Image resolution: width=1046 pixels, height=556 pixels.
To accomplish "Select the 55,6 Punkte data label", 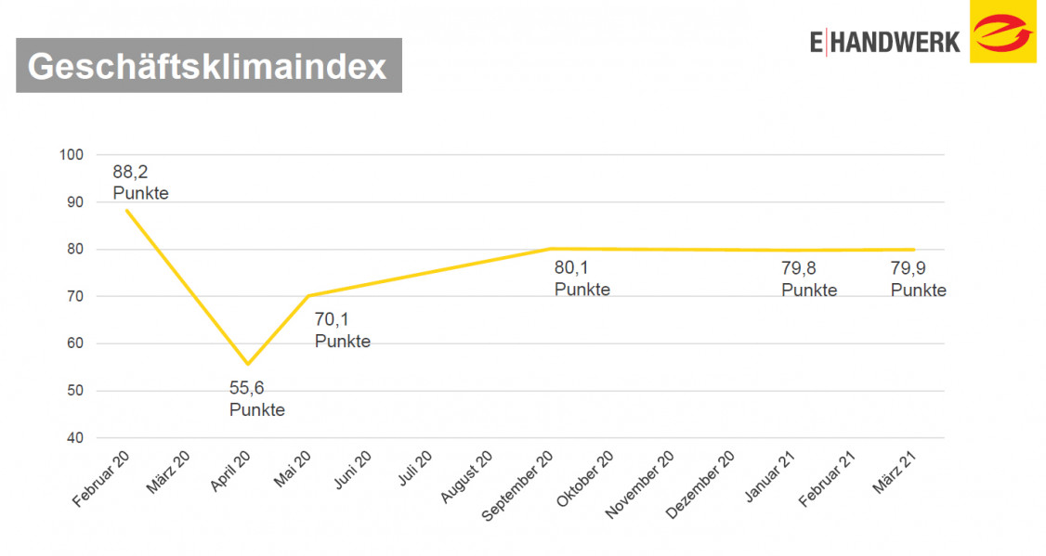I will 256,399.
